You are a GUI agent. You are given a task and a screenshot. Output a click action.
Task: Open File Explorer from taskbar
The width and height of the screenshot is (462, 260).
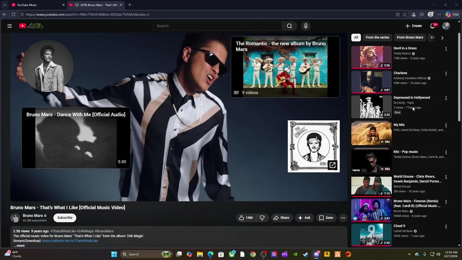pyautogui.click(x=200, y=254)
